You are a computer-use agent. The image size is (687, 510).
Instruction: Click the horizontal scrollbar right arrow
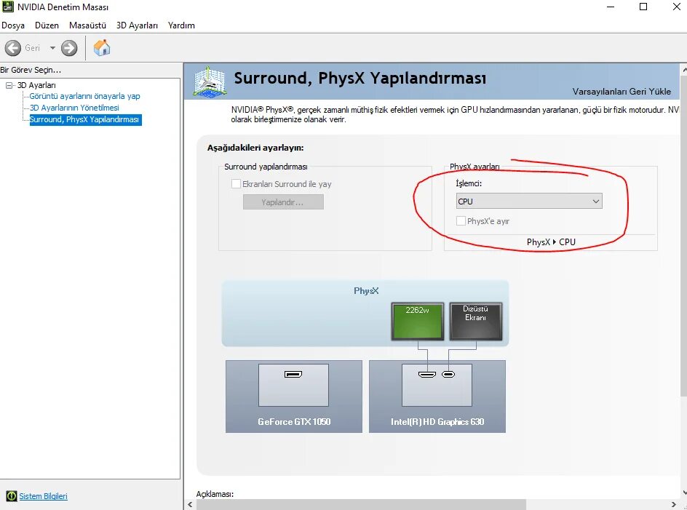coord(674,504)
